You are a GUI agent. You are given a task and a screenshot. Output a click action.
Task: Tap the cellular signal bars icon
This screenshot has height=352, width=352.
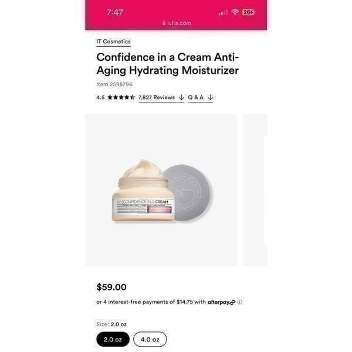point(223,12)
